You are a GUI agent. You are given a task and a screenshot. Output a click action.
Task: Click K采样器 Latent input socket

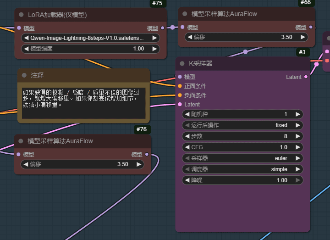pos(180,104)
